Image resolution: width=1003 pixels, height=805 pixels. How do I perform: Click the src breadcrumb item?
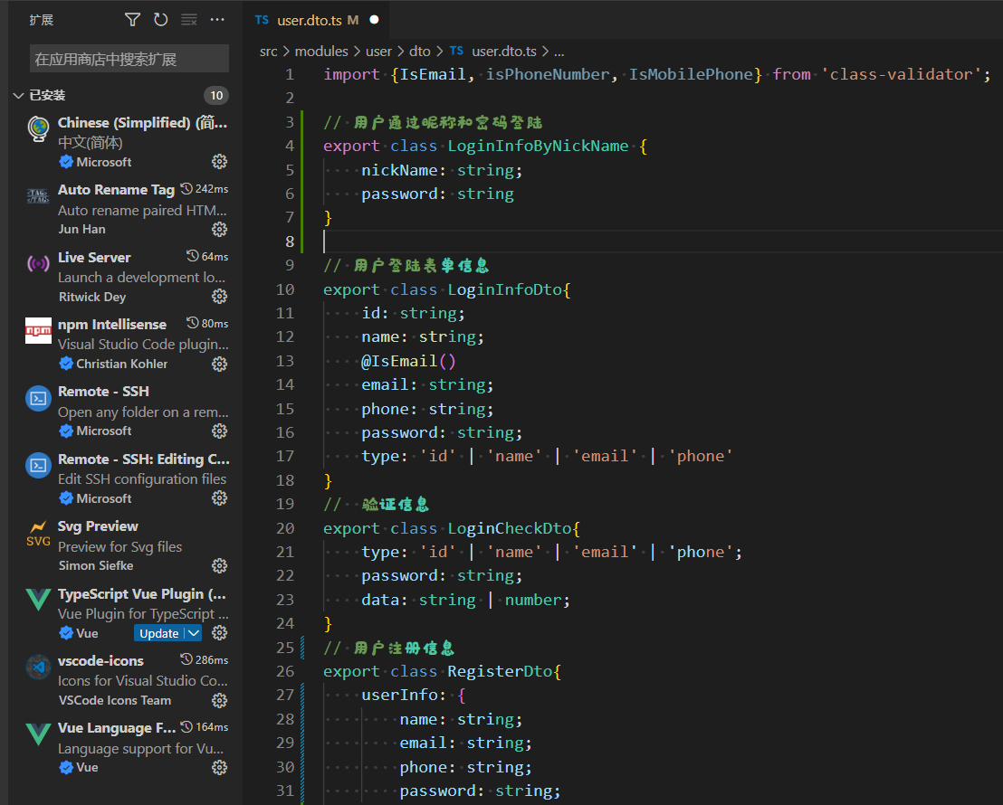tap(268, 52)
